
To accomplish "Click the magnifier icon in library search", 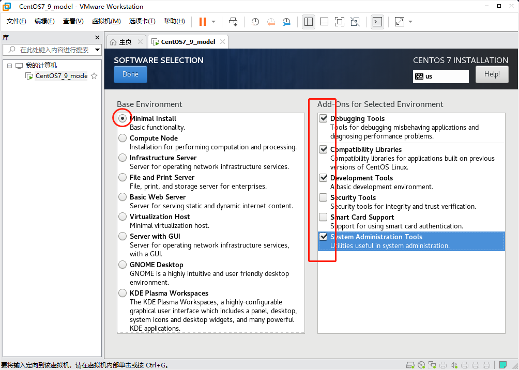I will tap(12, 50).
